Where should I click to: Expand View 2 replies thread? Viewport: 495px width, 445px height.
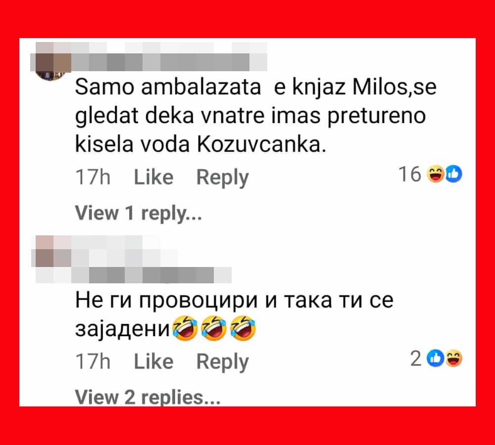148,397
